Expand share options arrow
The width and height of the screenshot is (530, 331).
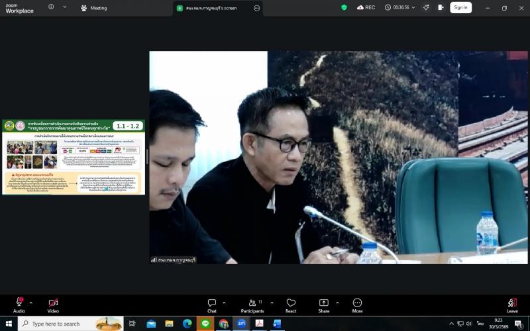(337, 303)
